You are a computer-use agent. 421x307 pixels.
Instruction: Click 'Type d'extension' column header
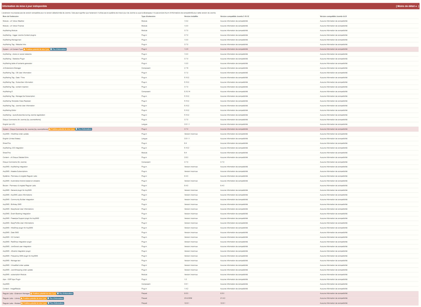[148, 16]
